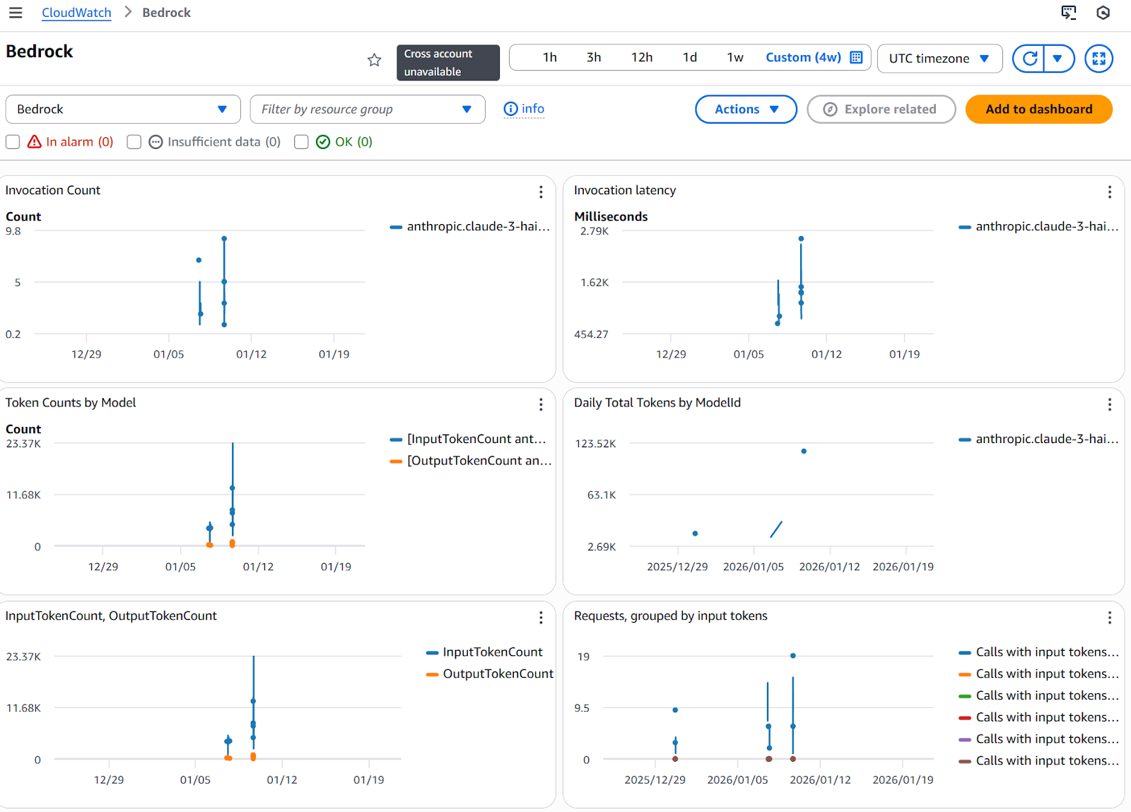Select the 1w time range
Screen dimensions: 1131x812
click(734, 57)
